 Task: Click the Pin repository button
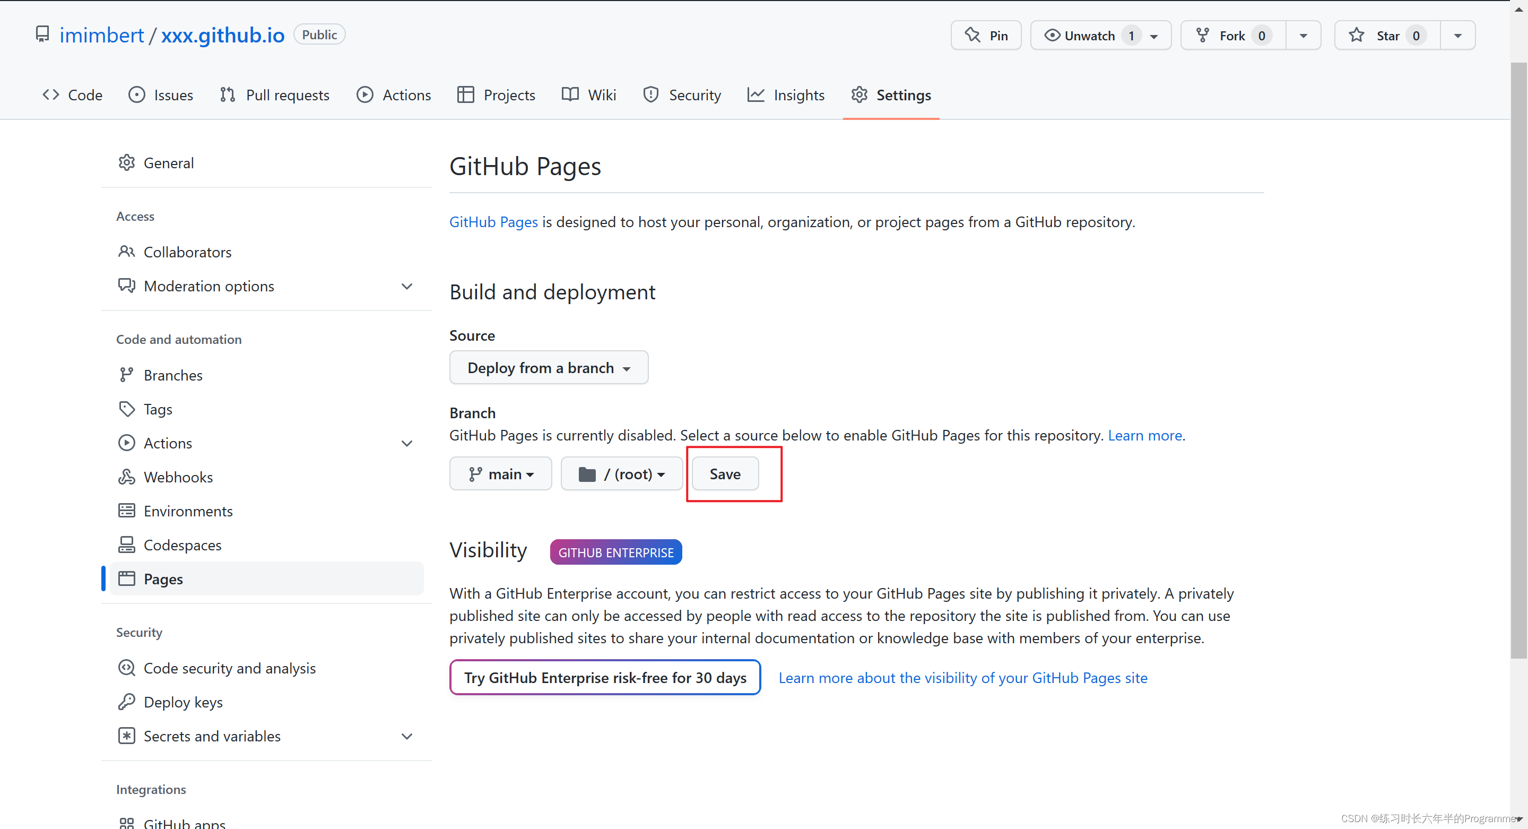[x=985, y=36]
